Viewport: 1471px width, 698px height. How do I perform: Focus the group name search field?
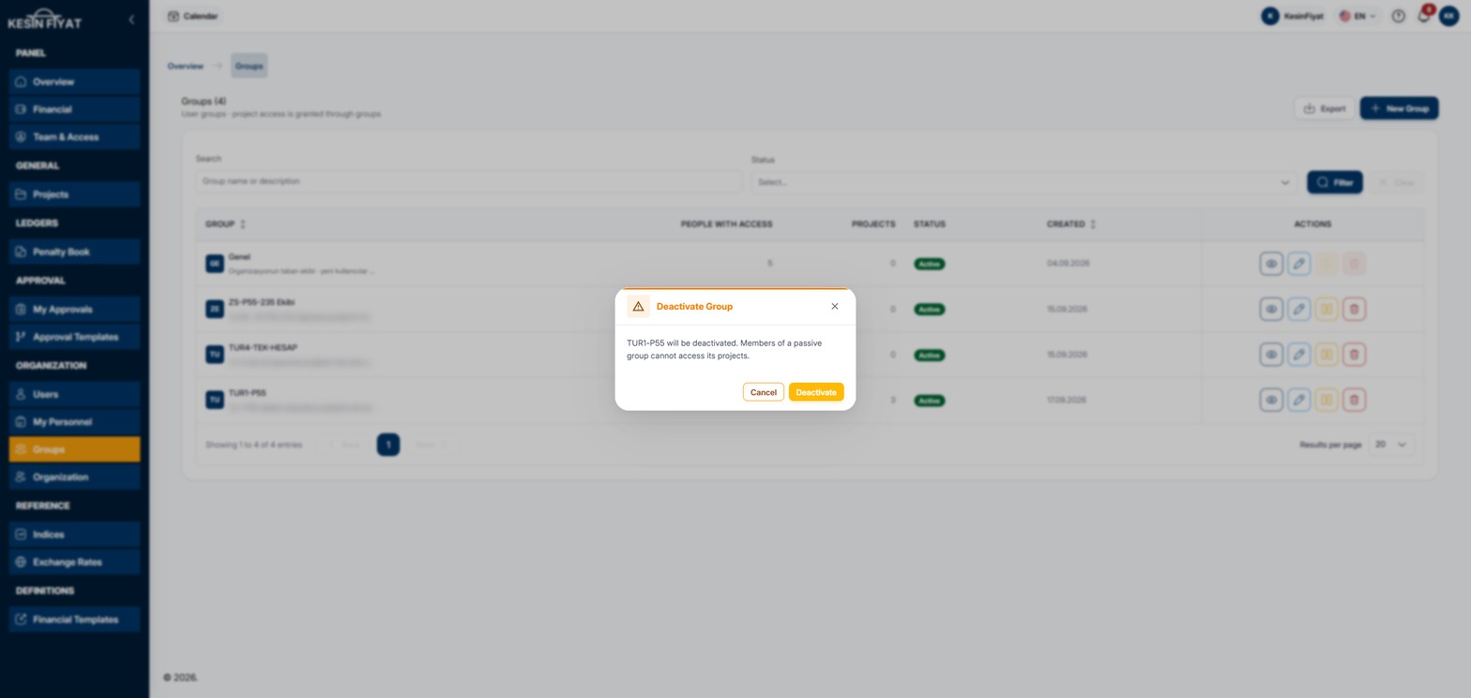point(468,181)
